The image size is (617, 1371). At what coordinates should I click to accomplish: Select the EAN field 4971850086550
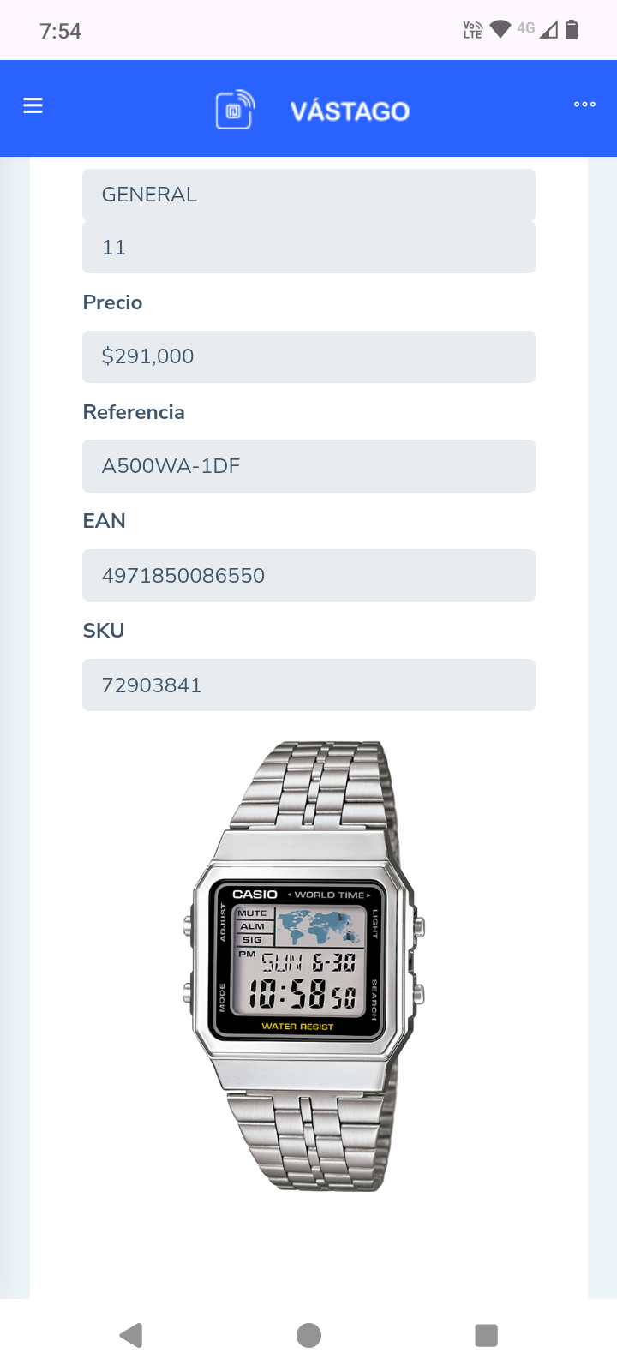[x=308, y=576]
